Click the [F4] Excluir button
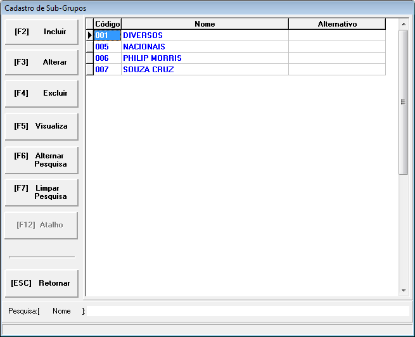 pyautogui.click(x=41, y=93)
